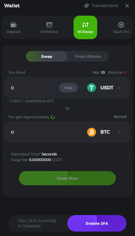
Task: Click the orange Bitcoin coin icon
Action: point(92,132)
